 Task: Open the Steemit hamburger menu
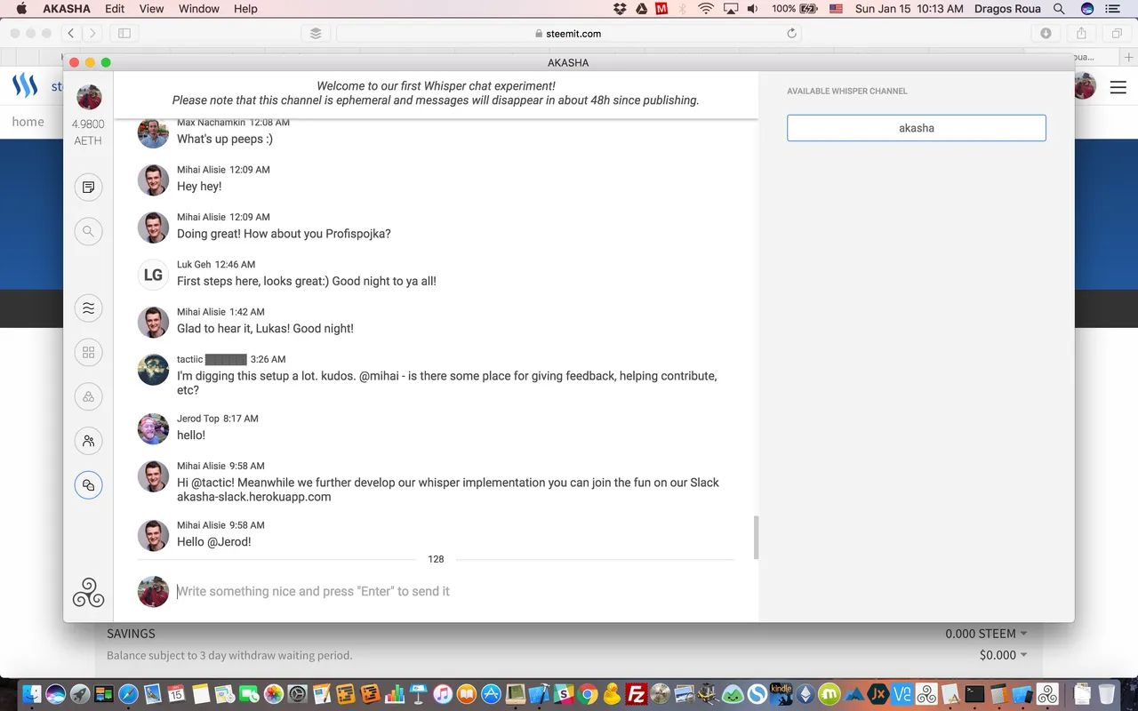[x=1117, y=86]
